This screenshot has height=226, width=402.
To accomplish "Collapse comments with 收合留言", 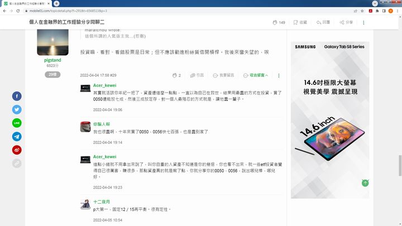I will tap(256, 75).
